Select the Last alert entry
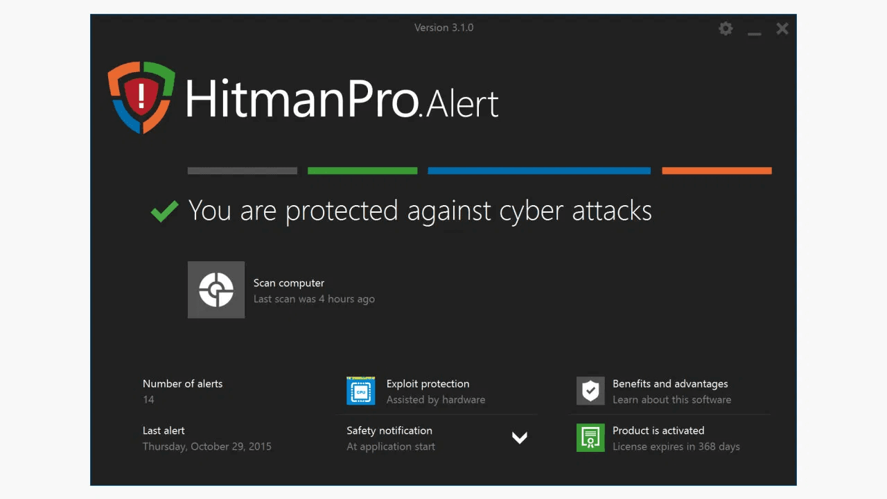 coord(207,438)
